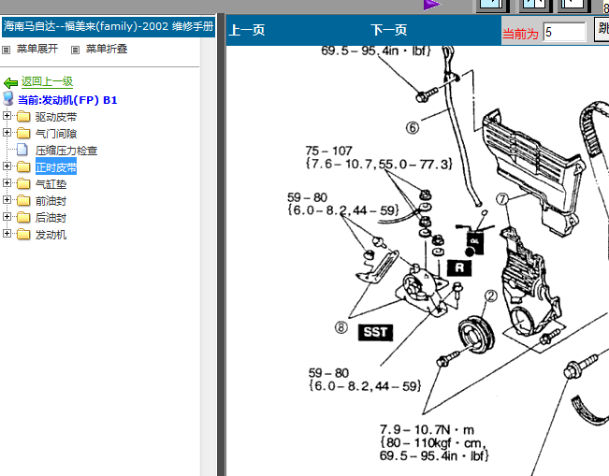Screen dimensions: 609x476
Task: Click the circled number 2 callout
Action: pos(491,296)
